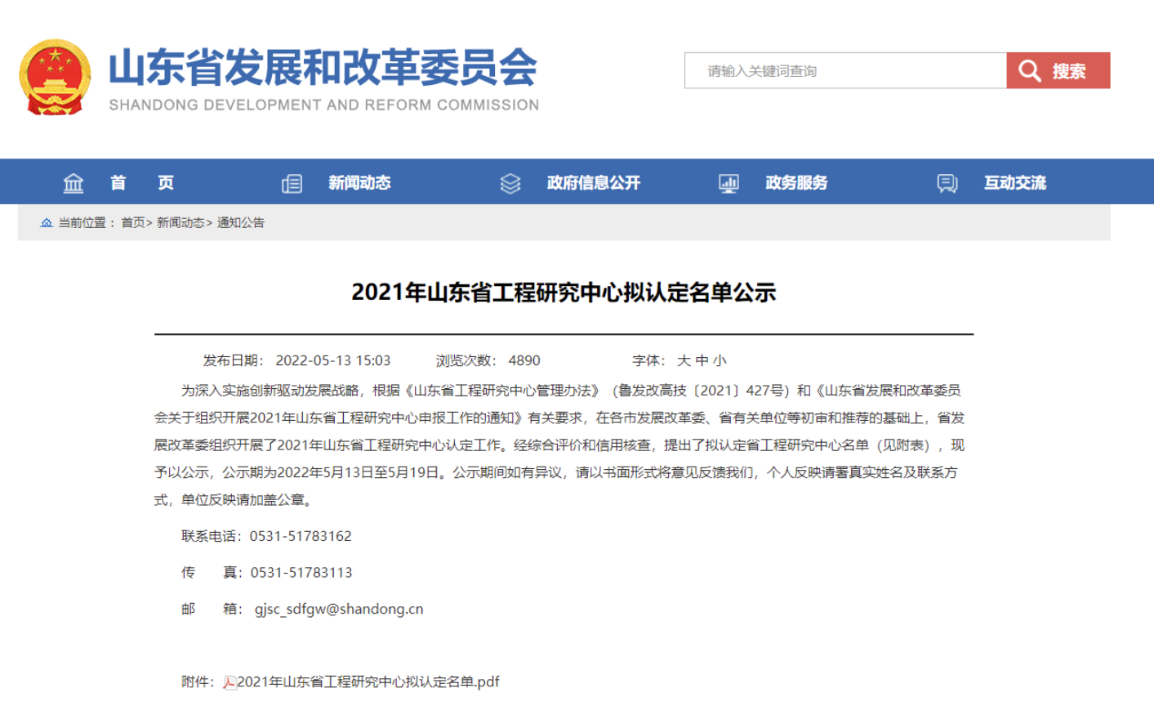
Task: Click the chart monitor icon
Action: [x=728, y=183]
